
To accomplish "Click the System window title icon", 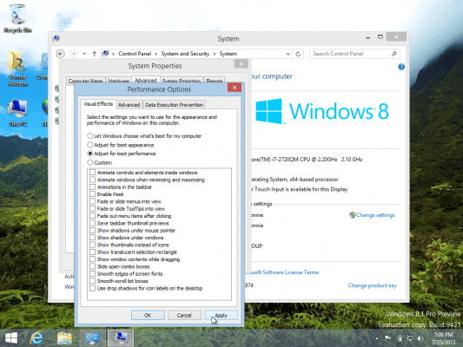I will point(56,39).
